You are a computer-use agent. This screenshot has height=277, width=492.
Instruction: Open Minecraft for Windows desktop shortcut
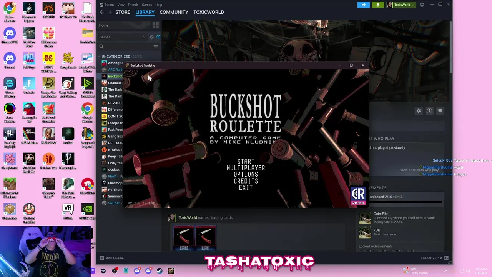tap(10, 188)
